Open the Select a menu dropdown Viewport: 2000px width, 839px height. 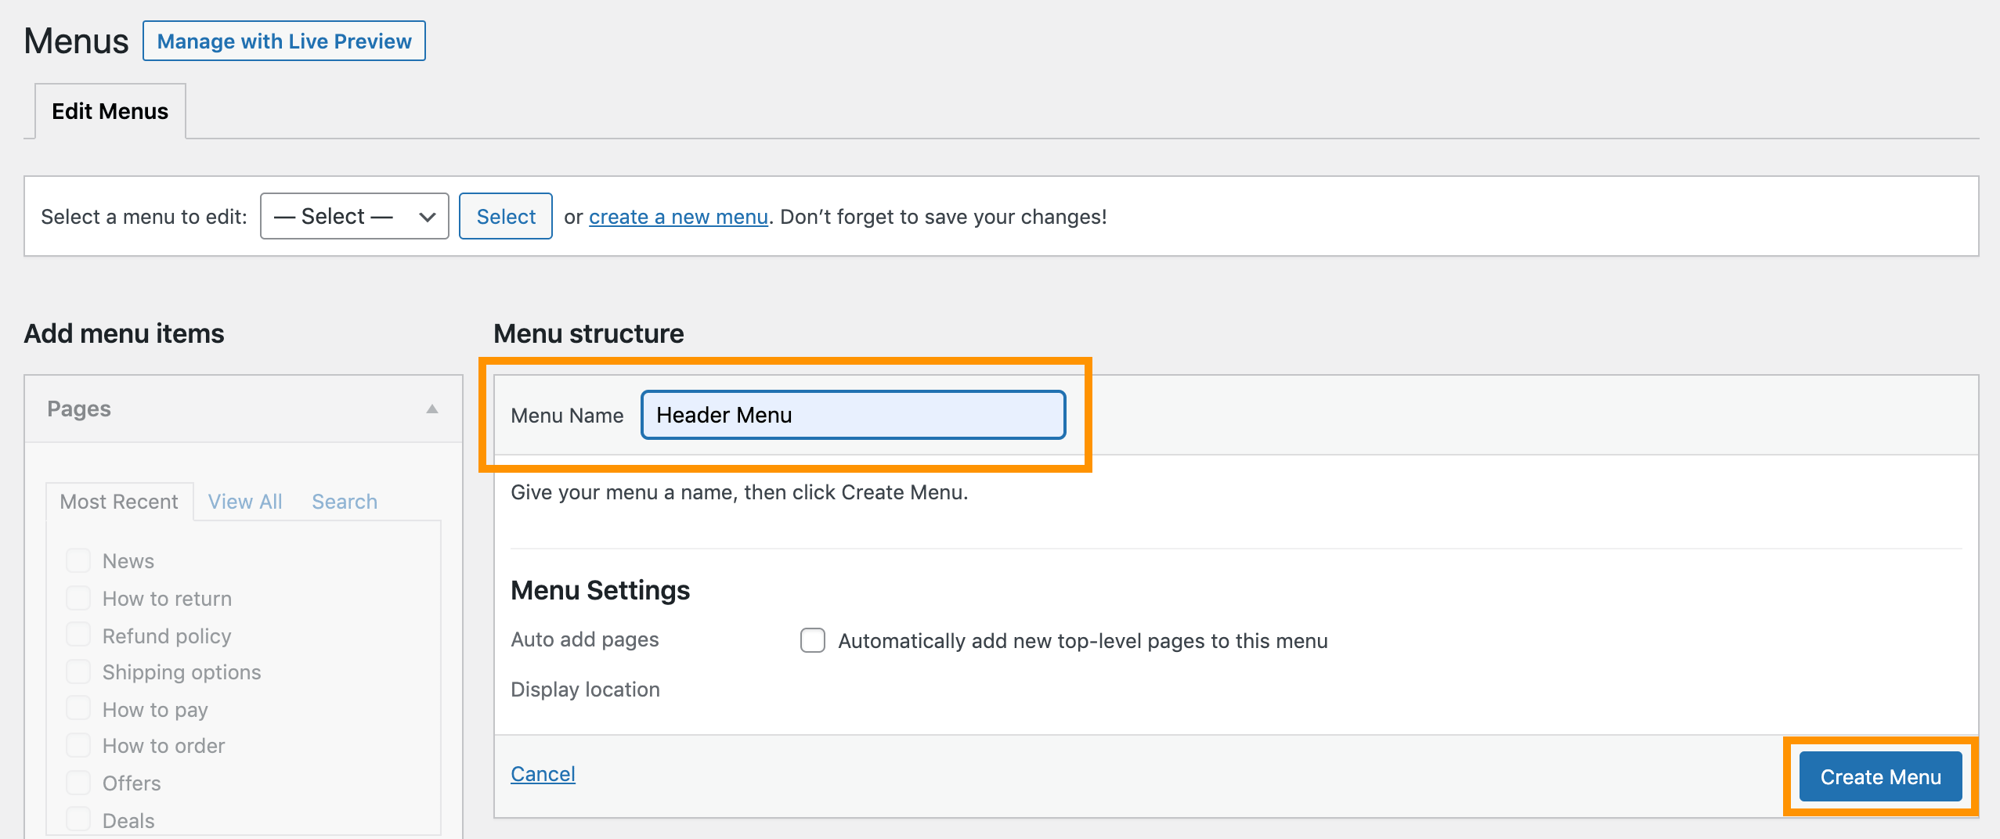pos(354,216)
